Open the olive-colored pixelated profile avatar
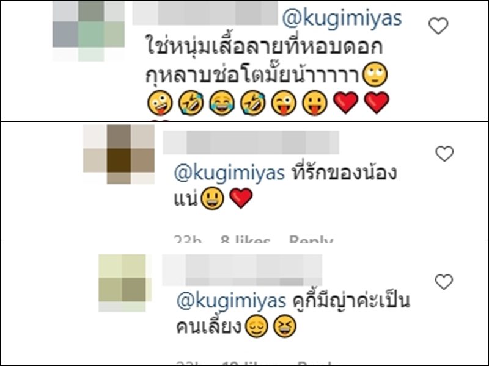489x366 pixels. point(125,283)
